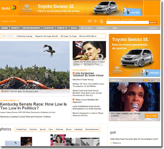Screen dimensions: 164x149
Task: Open the ENTERTAINMENT navigation tab
Action: point(31,28)
